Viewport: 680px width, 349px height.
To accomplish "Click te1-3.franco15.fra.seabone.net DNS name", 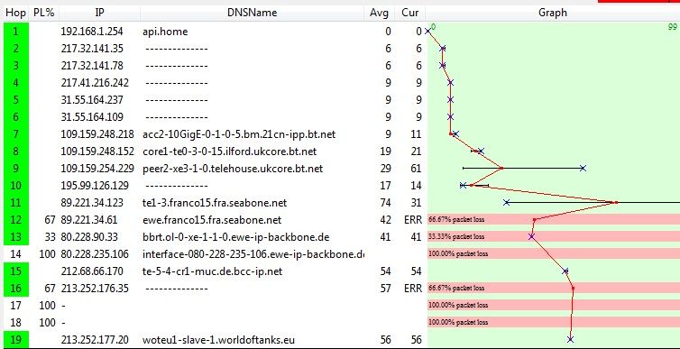I will (x=215, y=203).
